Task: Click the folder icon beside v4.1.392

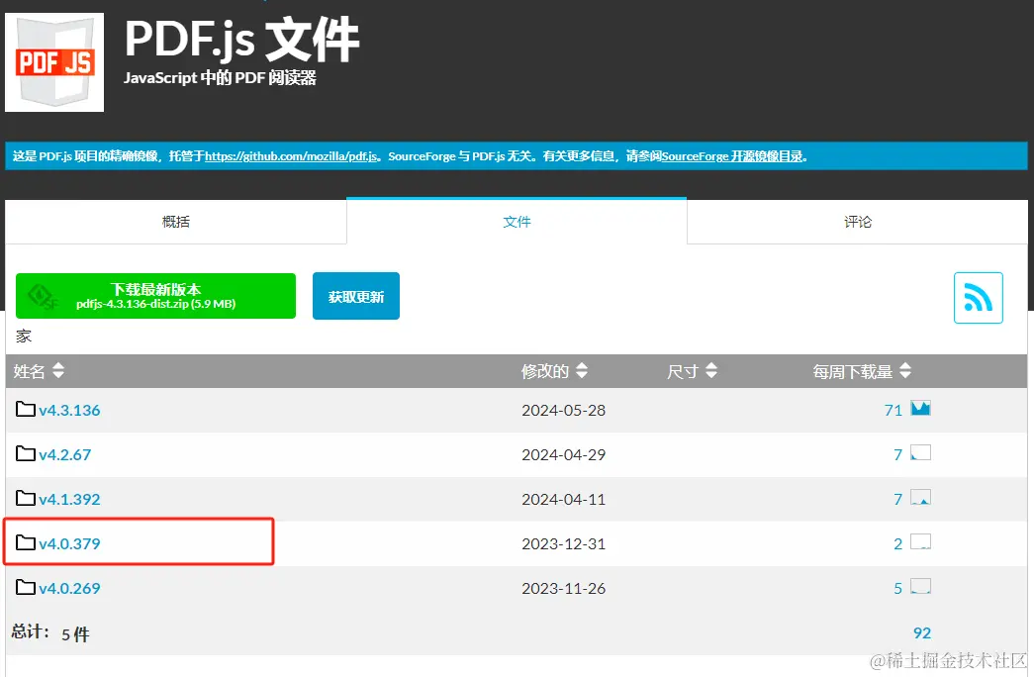Action: (x=26, y=498)
